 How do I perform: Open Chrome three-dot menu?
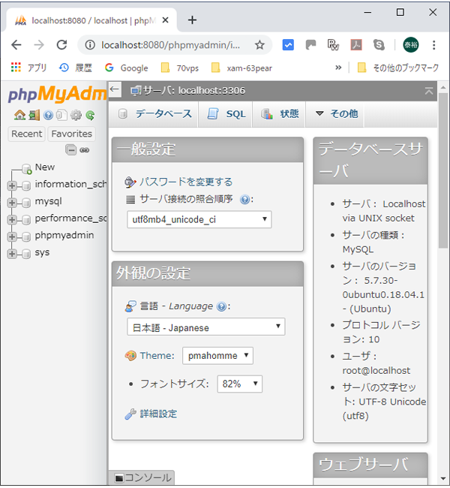pos(433,45)
